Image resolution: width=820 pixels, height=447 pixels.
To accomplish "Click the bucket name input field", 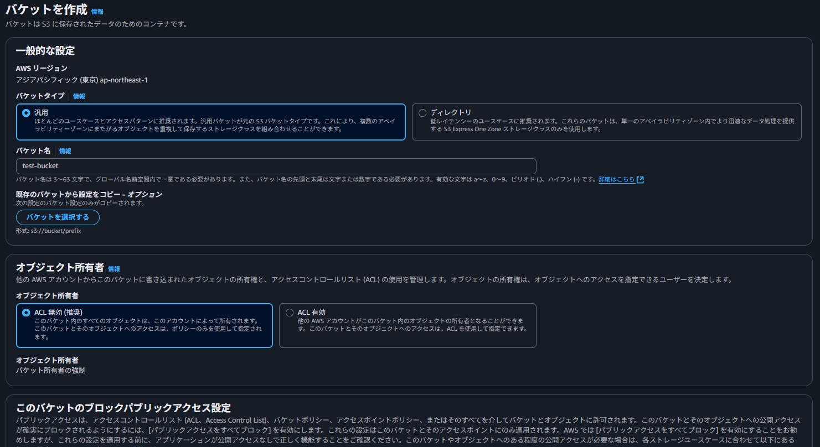I will pos(276,166).
